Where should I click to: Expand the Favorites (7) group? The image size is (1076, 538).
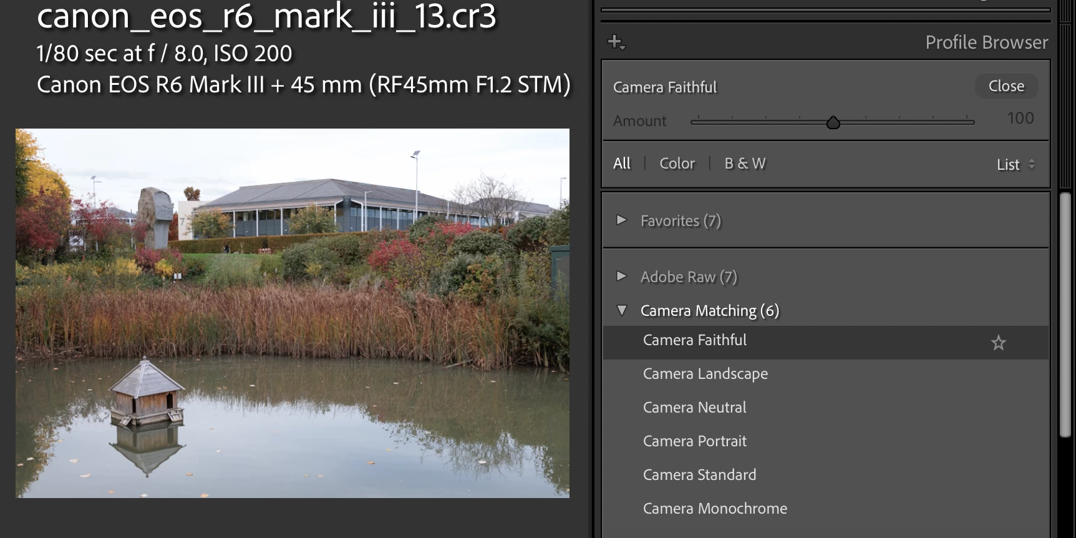tap(621, 220)
